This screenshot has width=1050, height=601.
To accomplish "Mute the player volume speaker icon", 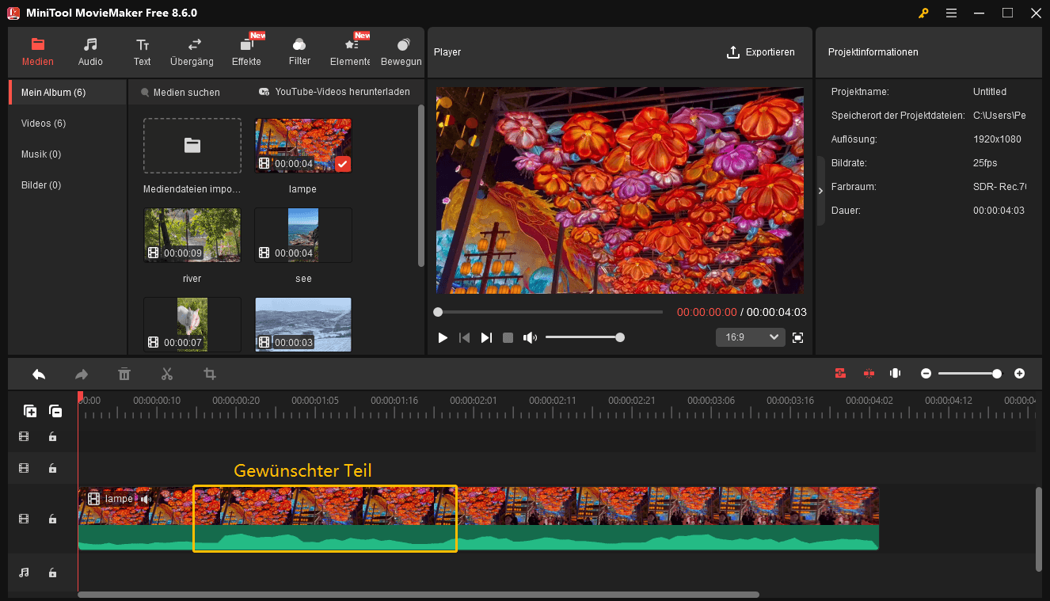I will coord(530,337).
